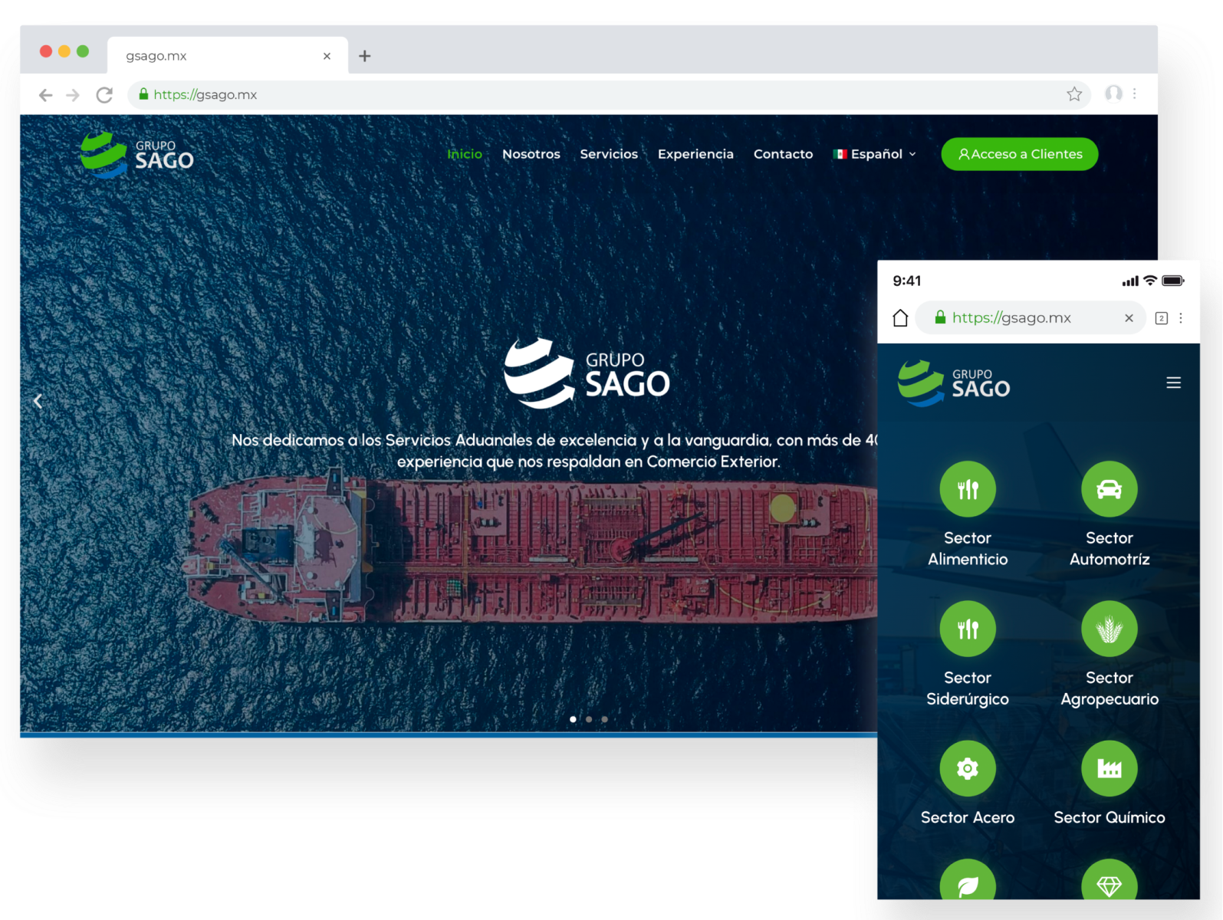Tap the Sector Alimenticio utensils icon

click(x=968, y=489)
